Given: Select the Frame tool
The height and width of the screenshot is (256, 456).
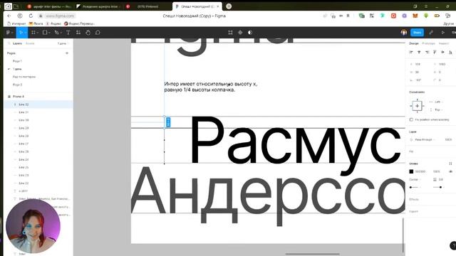Looking at the screenshot, I should (x=33, y=33).
